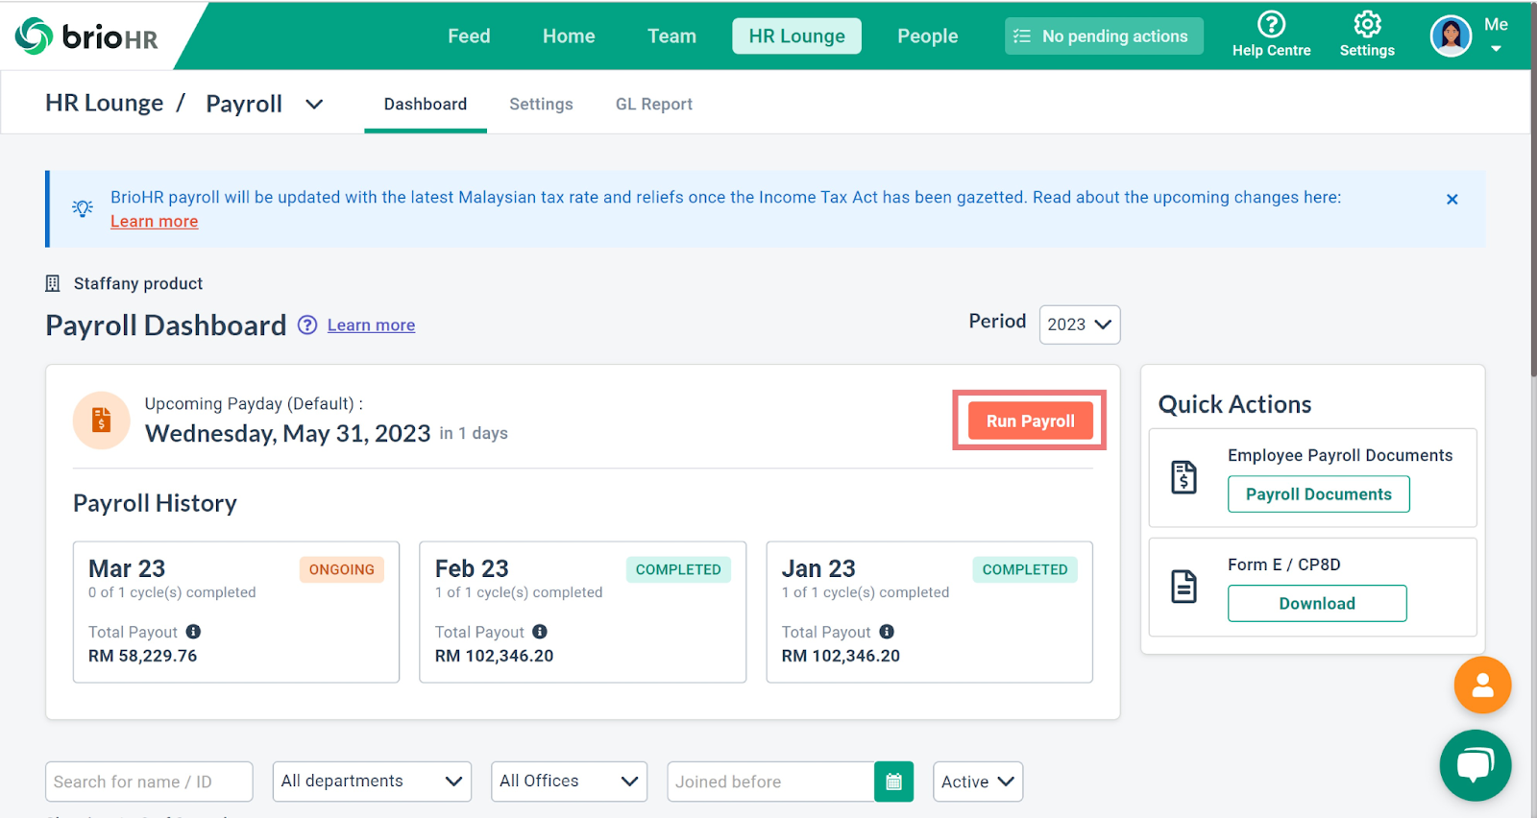Click the HR Lounge breadcrumb
The width and height of the screenshot is (1537, 818).
click(104, 103)
